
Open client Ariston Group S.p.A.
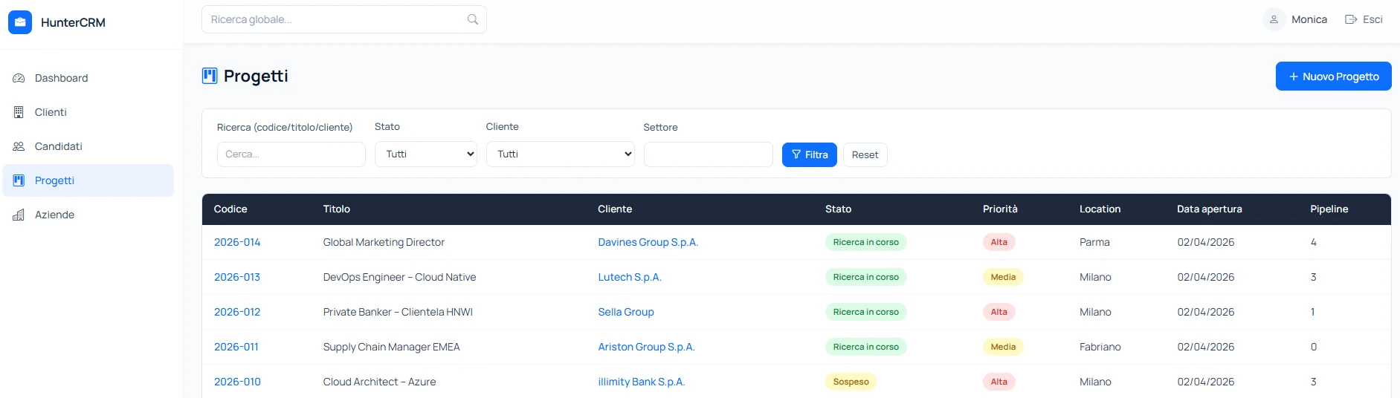(646, 347)
